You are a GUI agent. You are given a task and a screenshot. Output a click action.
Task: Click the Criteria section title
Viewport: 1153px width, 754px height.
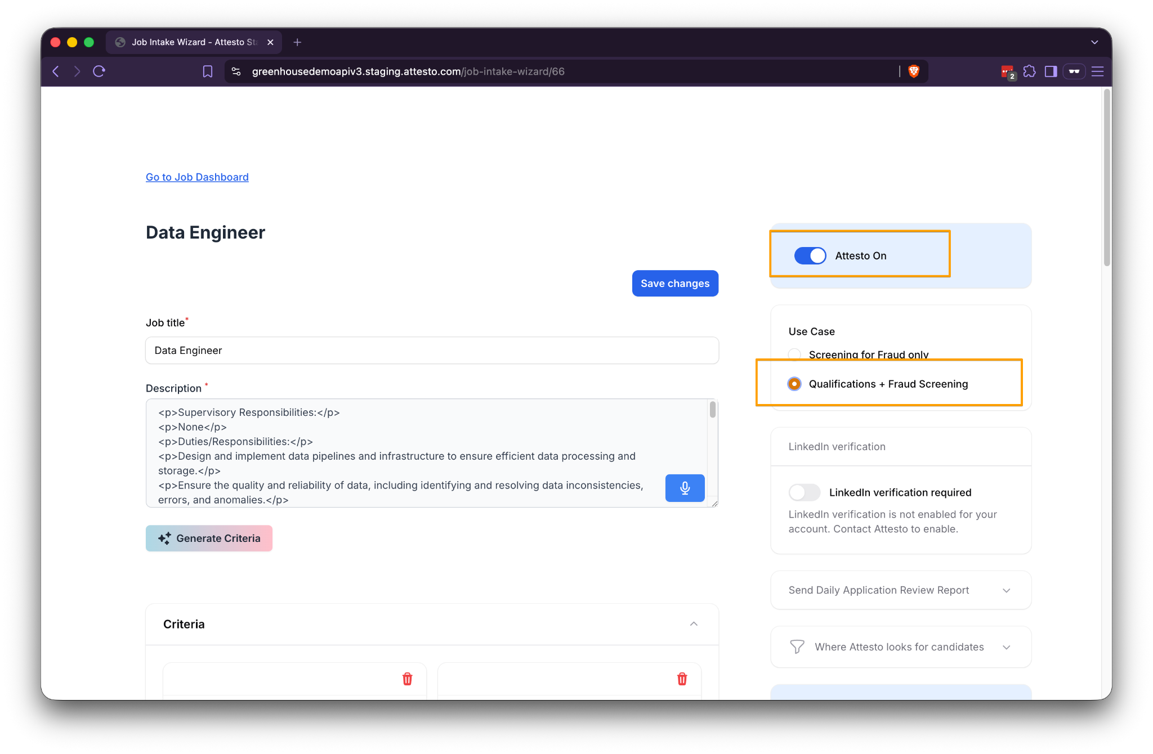click(x=184, y=624)
